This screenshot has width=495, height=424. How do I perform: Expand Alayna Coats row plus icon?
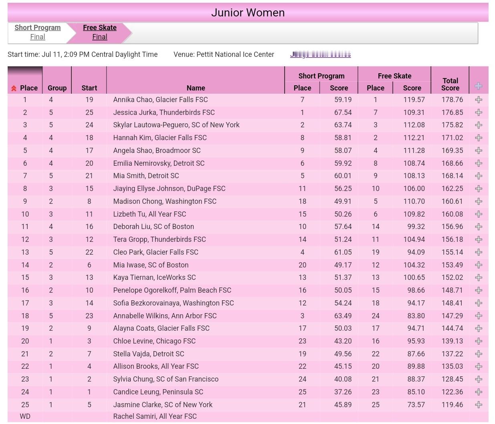point(479,328)
